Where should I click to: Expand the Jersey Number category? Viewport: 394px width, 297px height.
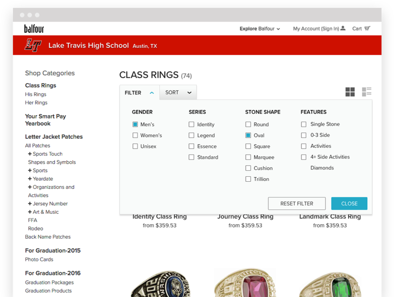pos(30,203)
